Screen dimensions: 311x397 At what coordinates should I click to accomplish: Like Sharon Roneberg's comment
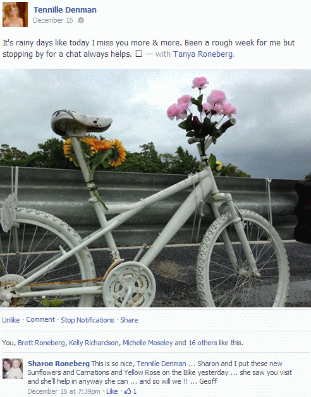pyautogui.click(x=112, y=391)
